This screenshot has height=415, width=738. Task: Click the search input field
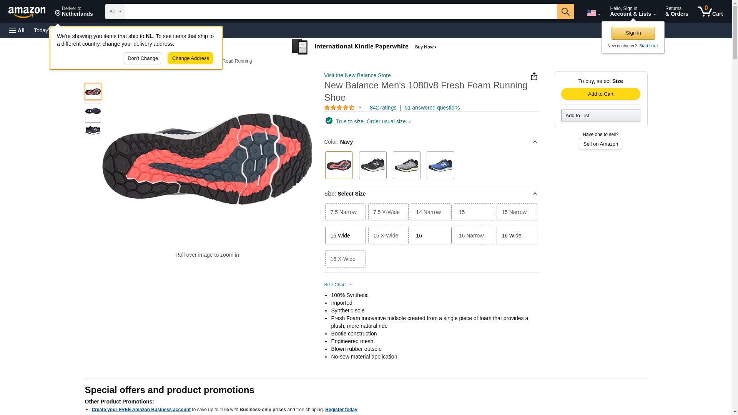tap(341, 12)
